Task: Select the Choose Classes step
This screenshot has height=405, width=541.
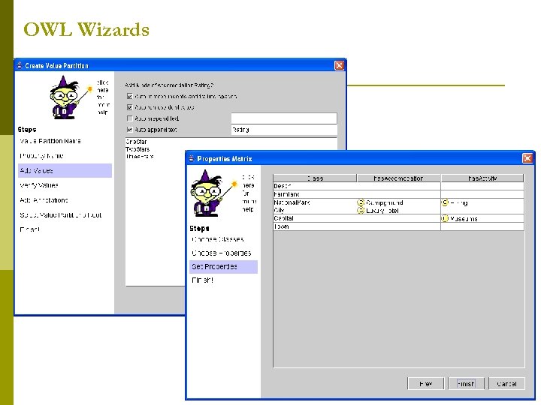Action: pyautogui.click(x=218, y=239)
